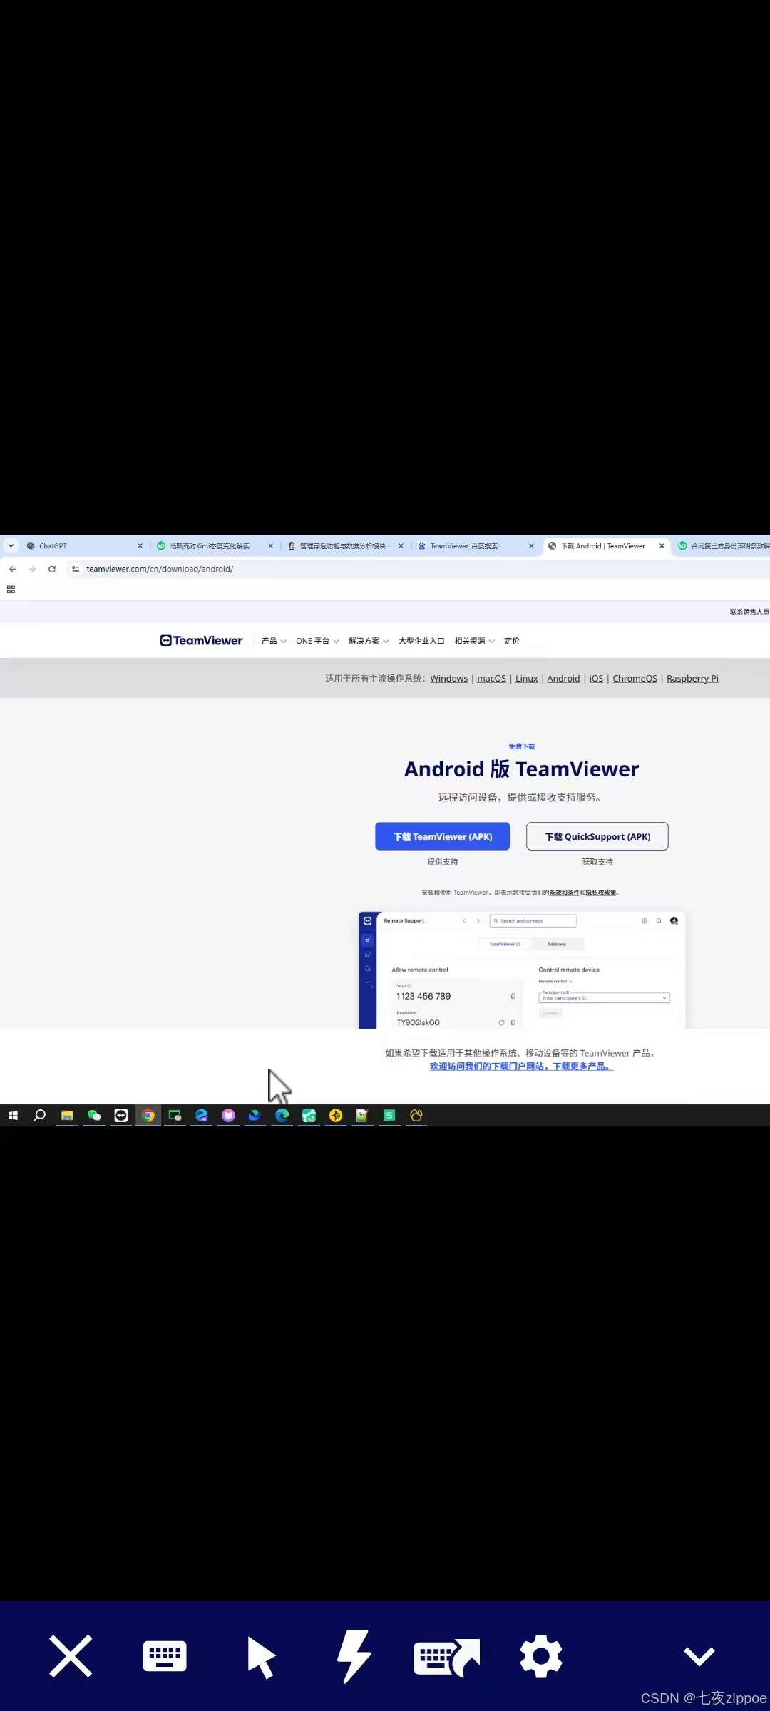This screenshot has height=1711, width=770.
Task: Tap the close session X icon
Action: (71, 1656)
